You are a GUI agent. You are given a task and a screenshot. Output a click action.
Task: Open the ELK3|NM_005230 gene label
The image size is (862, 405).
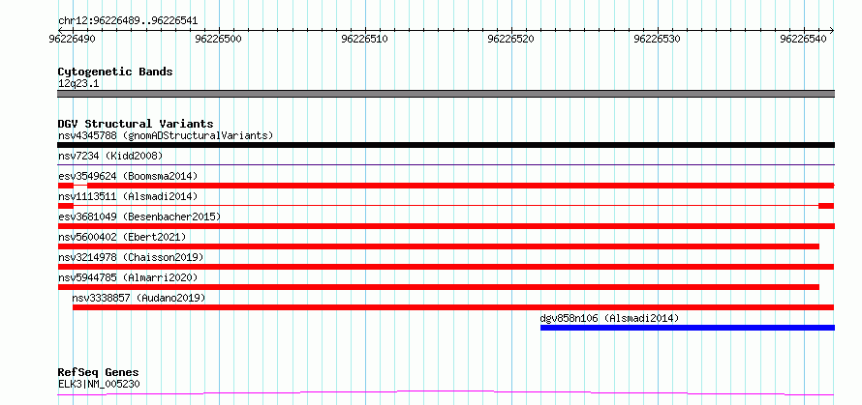coord(99,384)
